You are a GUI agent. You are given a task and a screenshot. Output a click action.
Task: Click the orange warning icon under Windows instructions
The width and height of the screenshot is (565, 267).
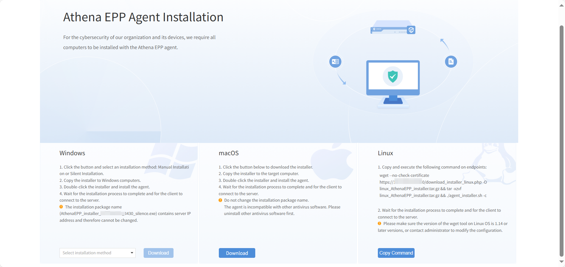tap(61, 207)
